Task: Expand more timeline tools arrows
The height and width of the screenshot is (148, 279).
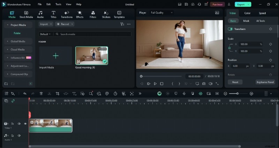Action: pos(140,94)
